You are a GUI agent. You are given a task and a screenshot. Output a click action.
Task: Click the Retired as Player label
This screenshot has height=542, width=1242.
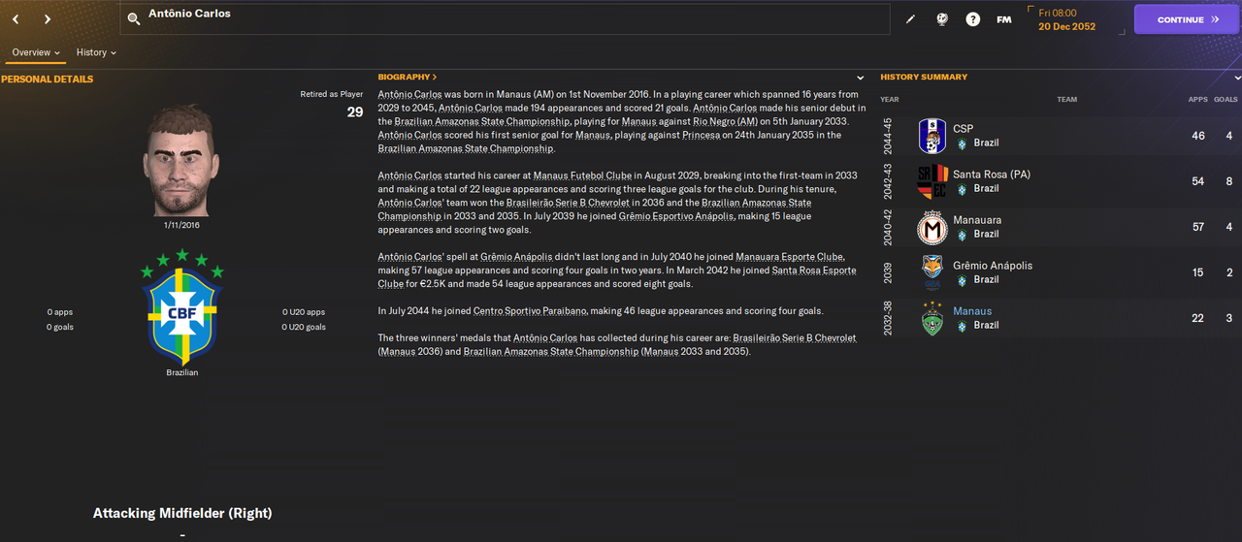point(332,95)
